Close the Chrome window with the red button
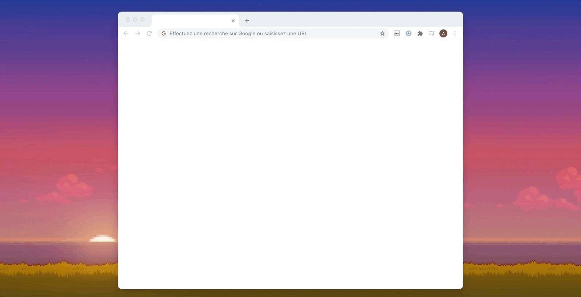581x297 pixels. (128, 20)
